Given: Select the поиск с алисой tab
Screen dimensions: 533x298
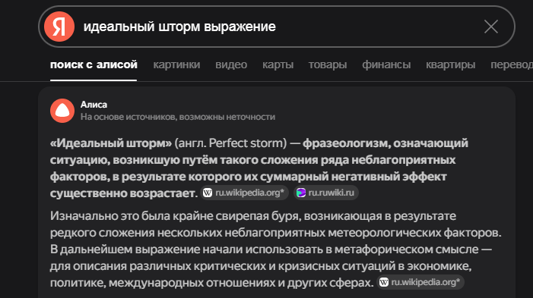Looking at the screenshot, I should pyautogui.click(x=94, y=64).
